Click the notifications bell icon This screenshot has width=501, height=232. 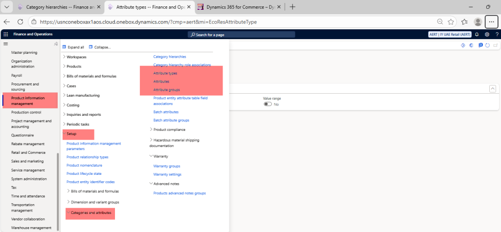pyautogui.click(x=477, y=34)
